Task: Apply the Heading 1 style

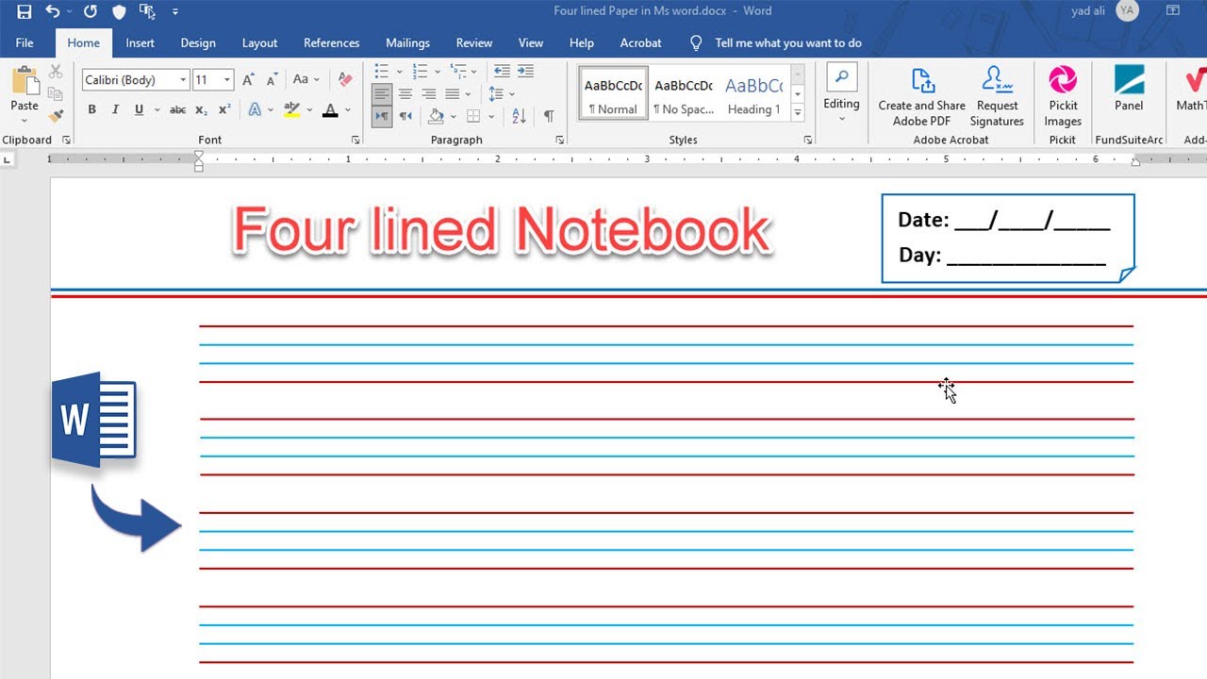Action: (754, 94)
